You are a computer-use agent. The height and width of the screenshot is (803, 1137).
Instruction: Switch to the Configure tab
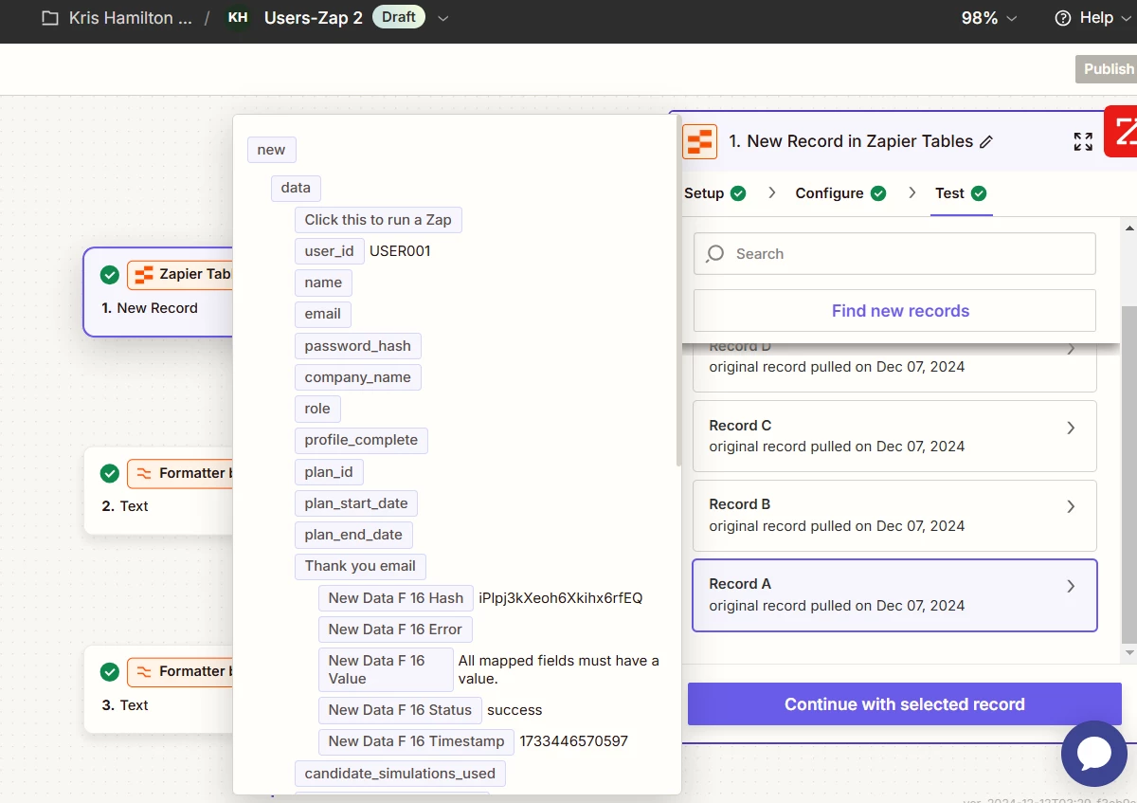(840, 193)
